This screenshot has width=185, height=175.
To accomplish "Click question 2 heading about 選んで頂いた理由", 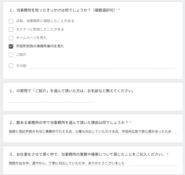I will coord(70,123).
